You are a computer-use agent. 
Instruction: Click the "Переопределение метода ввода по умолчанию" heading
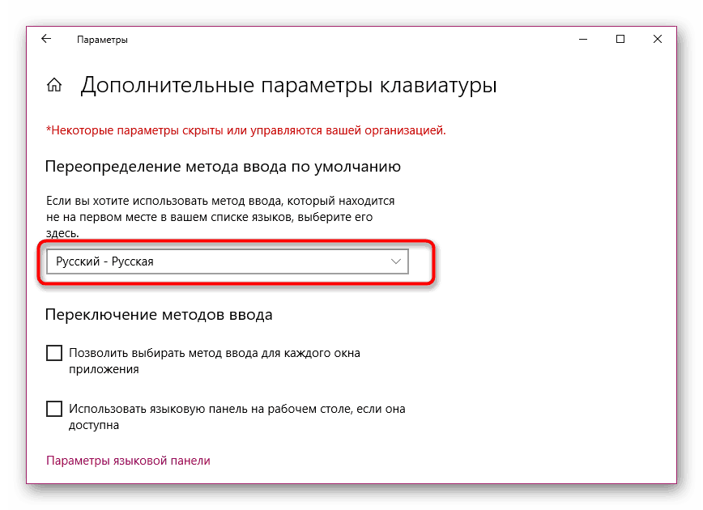pyautogui.click(x=225, y=167)
